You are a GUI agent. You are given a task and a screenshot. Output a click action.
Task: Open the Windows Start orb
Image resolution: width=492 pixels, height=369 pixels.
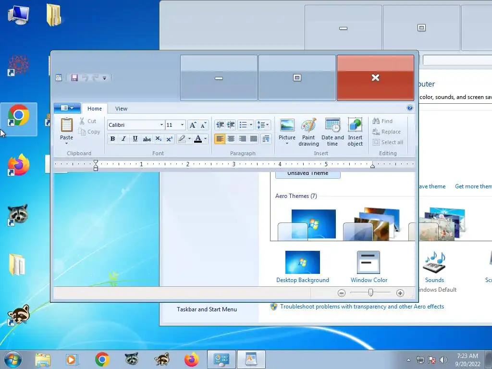tap(13, 359)
